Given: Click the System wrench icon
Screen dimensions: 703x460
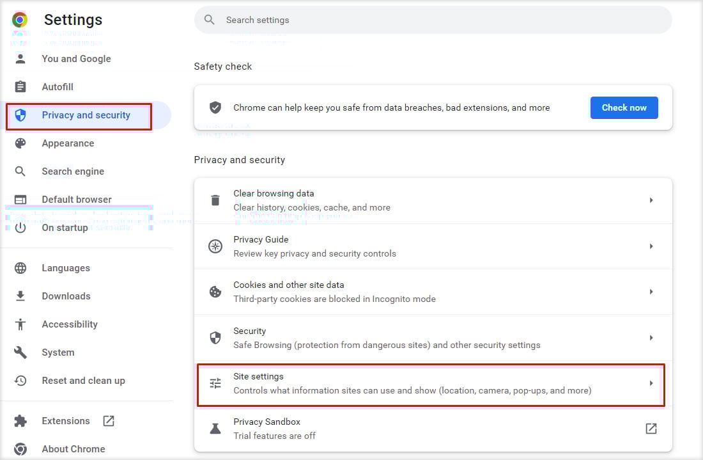Looking at the screenshot, I should (x=22, y=352).
